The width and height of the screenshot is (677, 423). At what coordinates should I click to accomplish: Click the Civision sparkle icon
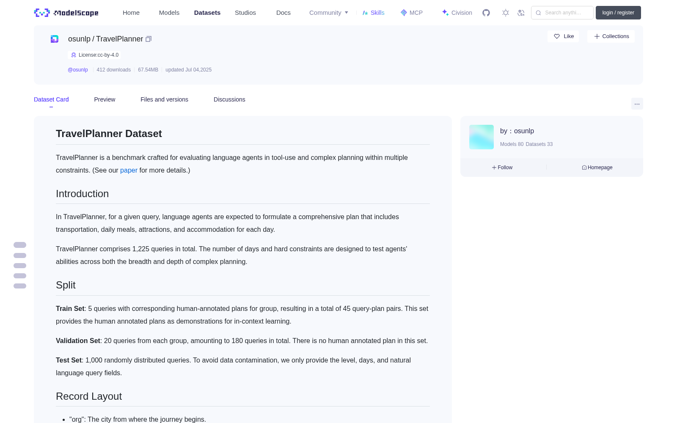coord(445,13)
